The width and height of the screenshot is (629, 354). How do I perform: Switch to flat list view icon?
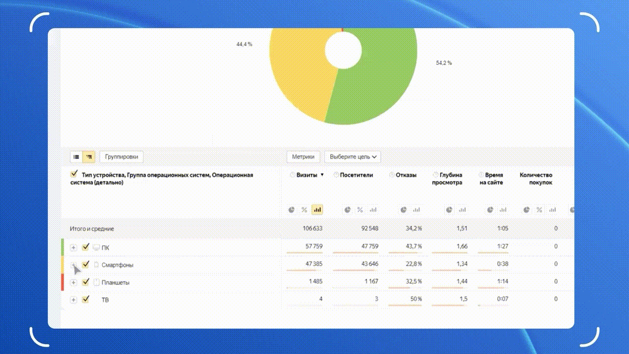pyautogui.click(x=76, y=157)
